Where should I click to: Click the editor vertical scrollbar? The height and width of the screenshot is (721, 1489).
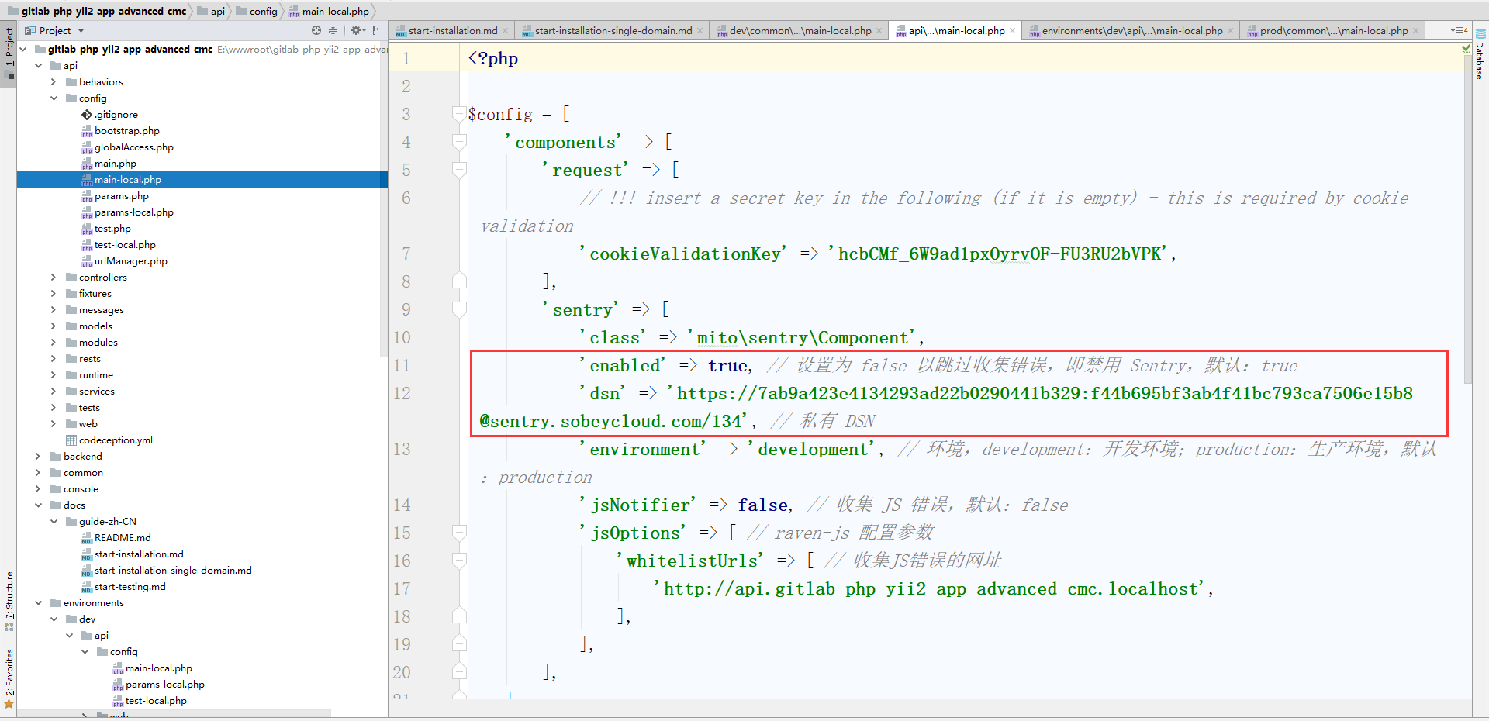1467,233
